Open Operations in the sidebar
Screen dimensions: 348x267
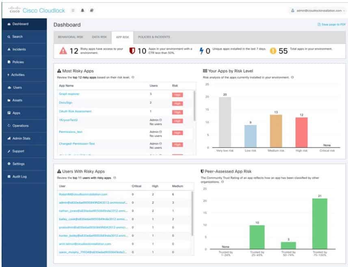[24, 126]
